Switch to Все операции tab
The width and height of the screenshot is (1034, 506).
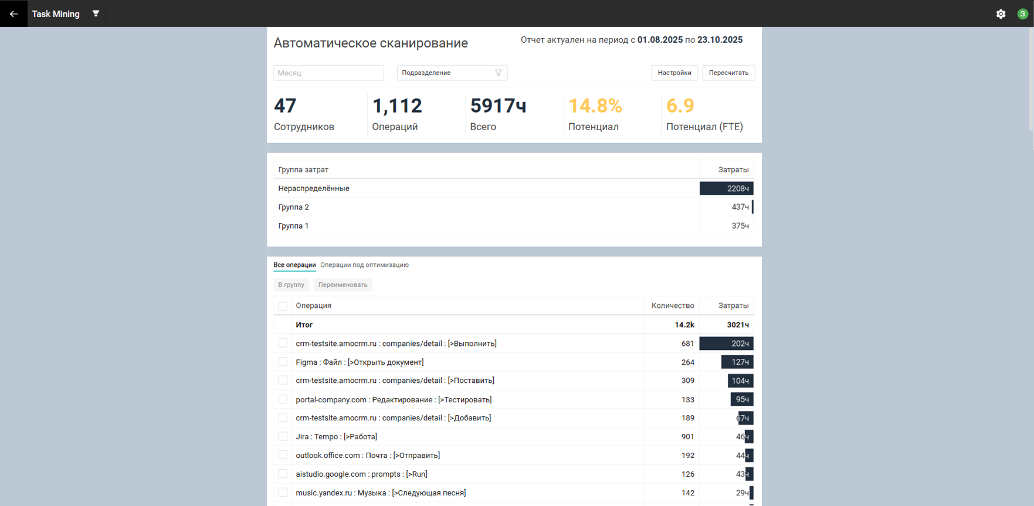pyautogui.click(x=294, y=265)
